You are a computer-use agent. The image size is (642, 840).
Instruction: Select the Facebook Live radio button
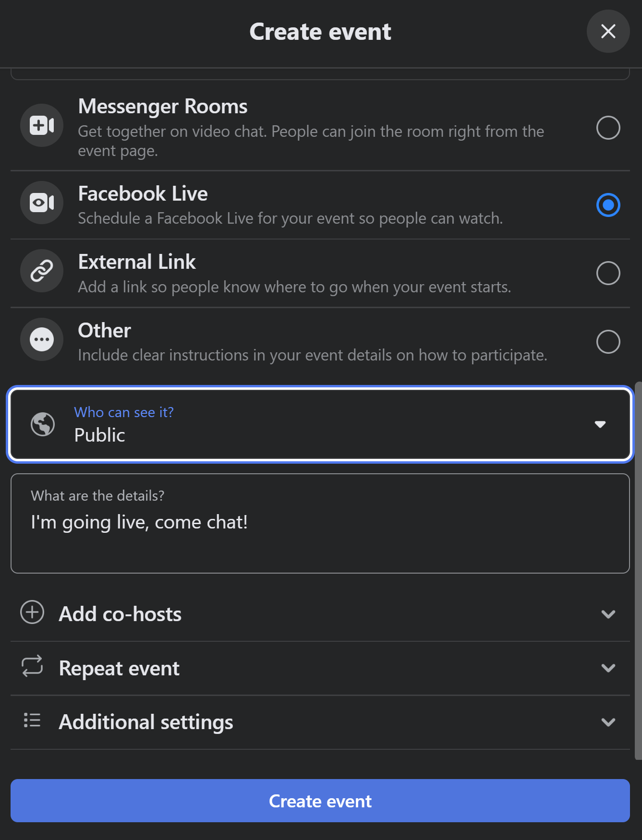(608, 205)
